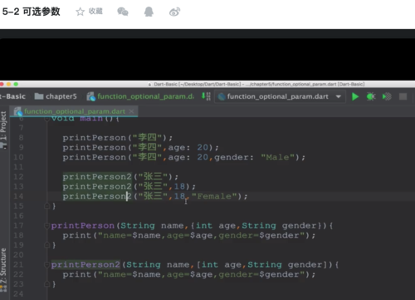The image size is (415, 300).
Task: Select function_optional_param.dart editor tab
Action: pyautogui.click(x=71, y=111)
